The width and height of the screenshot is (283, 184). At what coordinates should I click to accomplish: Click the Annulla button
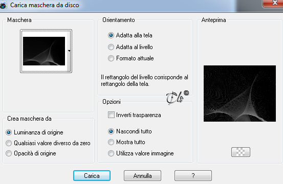[142, 175]
